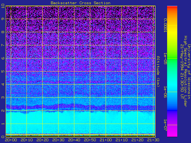Click the altitude label 9
Image resolution: width=191 pixels, height=143 pixels.
coord(3,19)
